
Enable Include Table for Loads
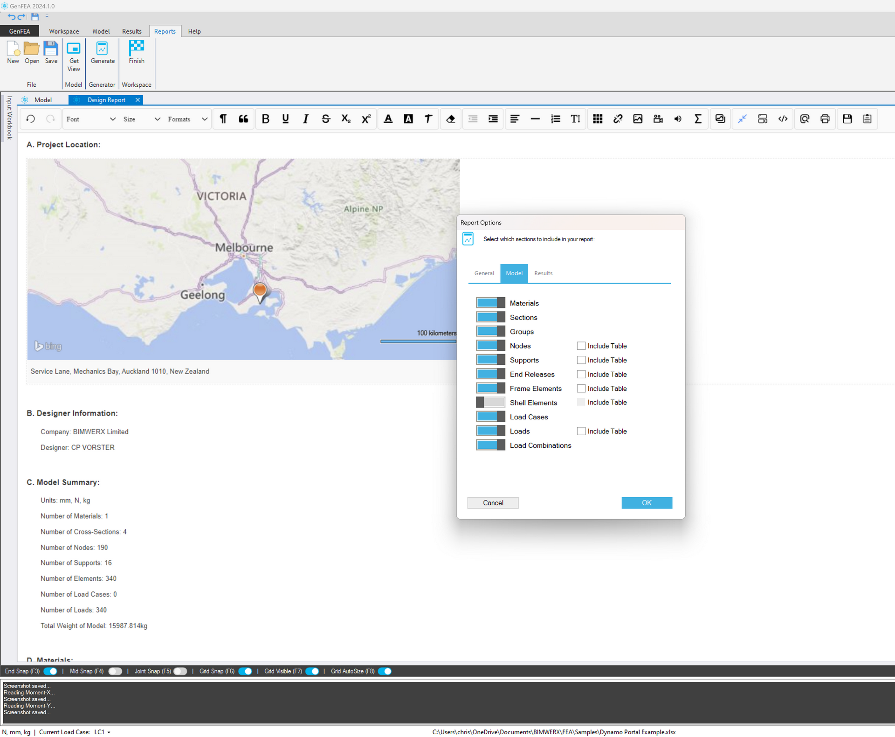pos(581,431)
